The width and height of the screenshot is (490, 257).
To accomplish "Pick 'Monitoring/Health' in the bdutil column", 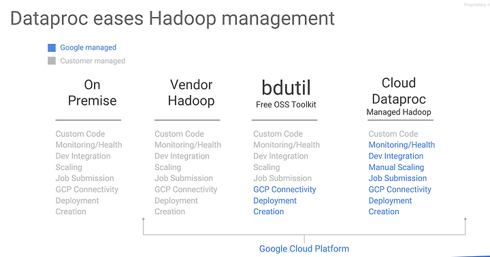I will 287,145.
